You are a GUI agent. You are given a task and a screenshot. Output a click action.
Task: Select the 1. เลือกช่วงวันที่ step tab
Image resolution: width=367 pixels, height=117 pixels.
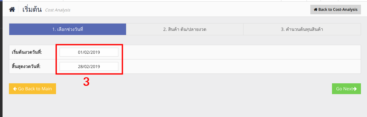pos(68,29)
